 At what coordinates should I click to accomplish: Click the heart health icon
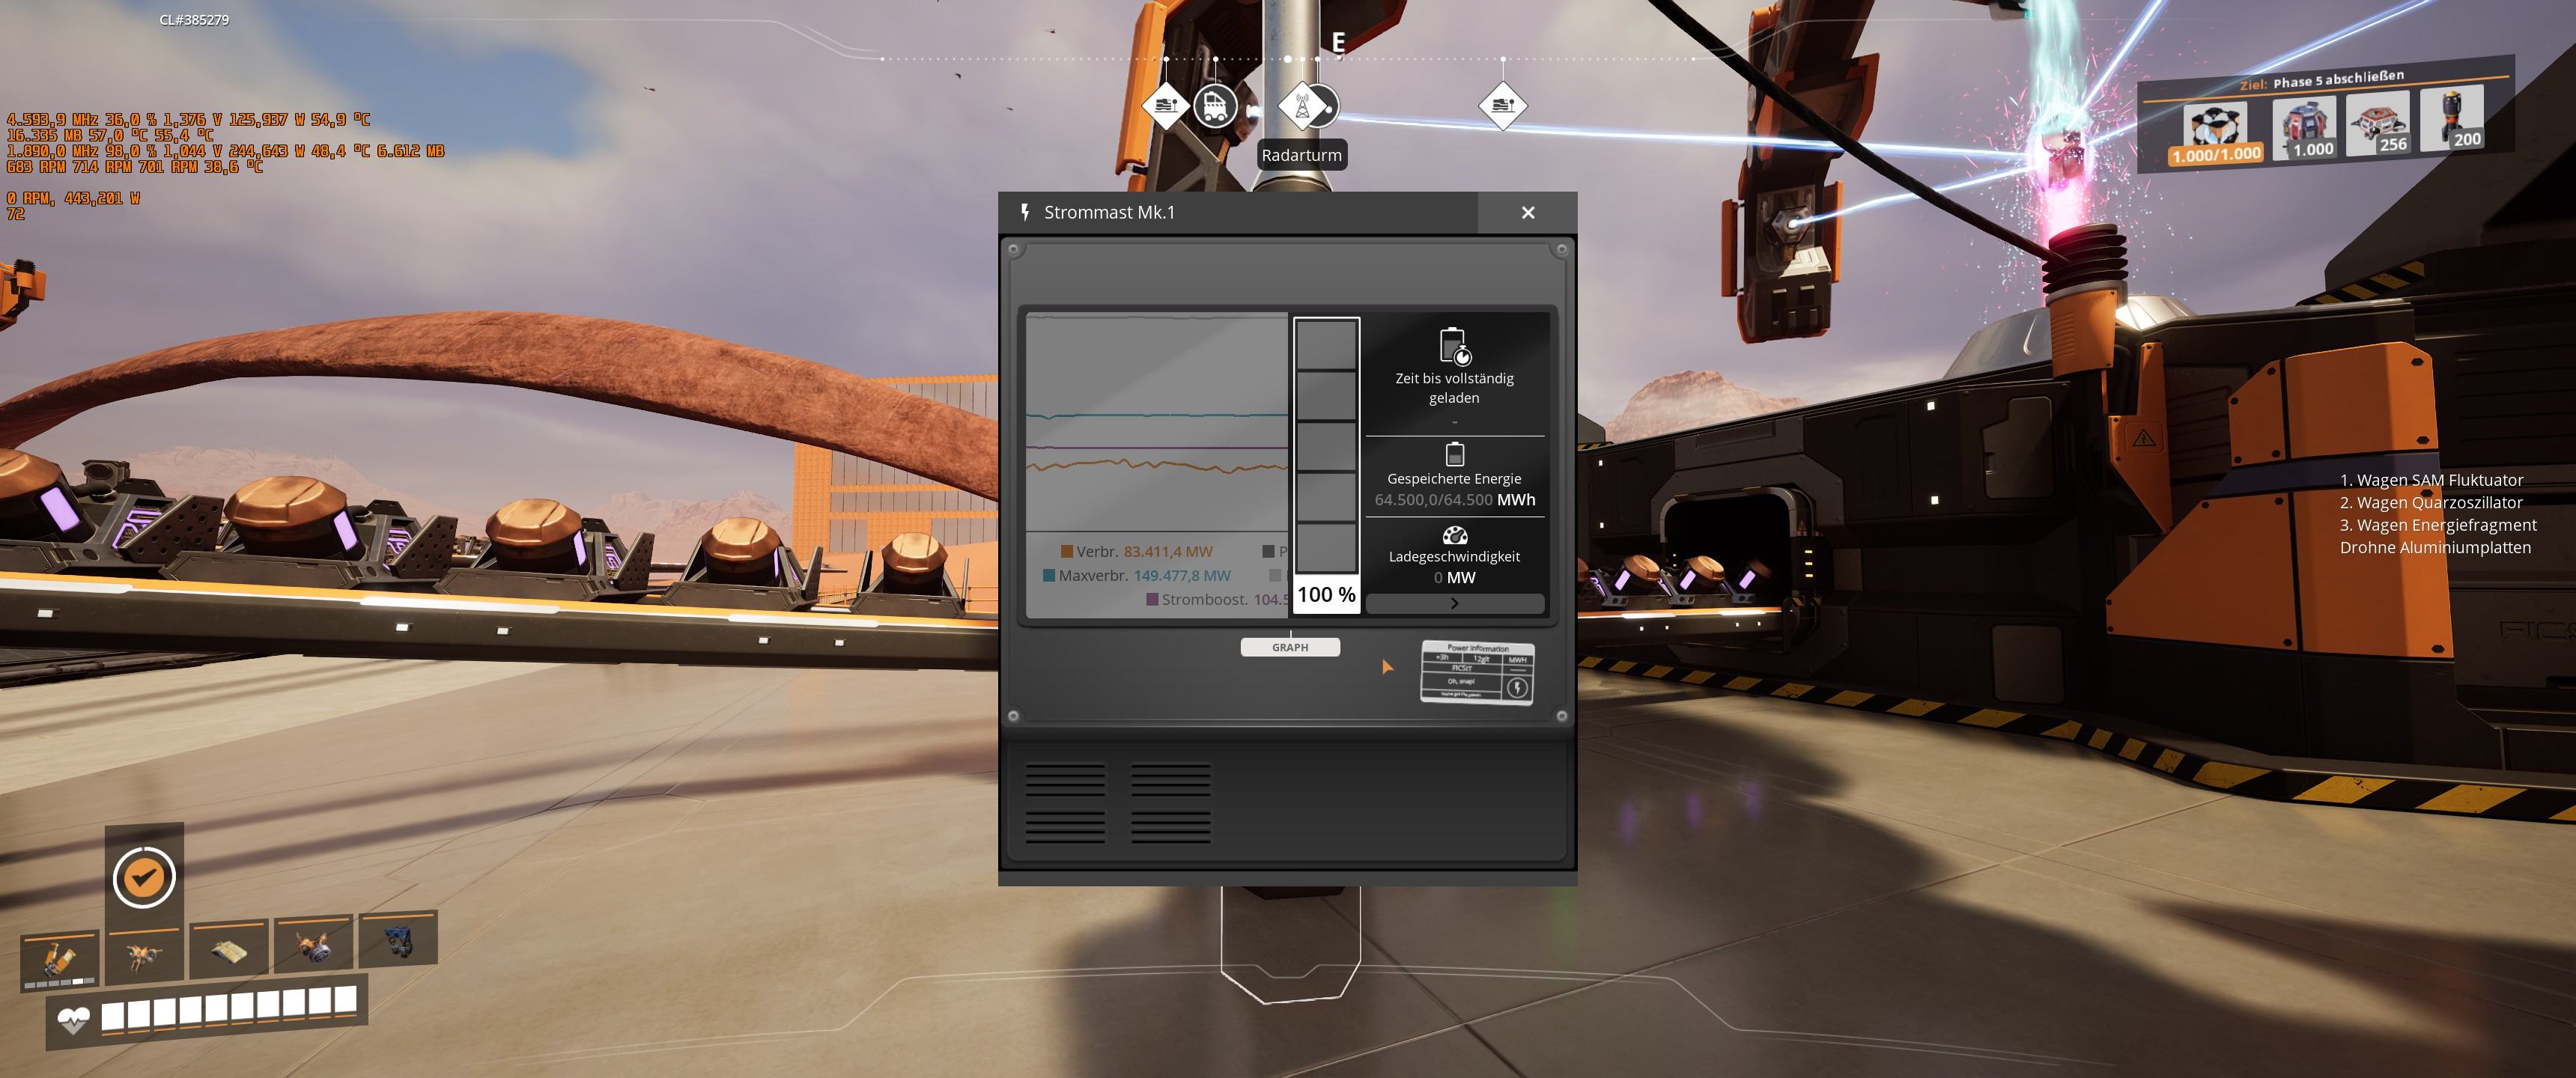(x=73, y=1020)
